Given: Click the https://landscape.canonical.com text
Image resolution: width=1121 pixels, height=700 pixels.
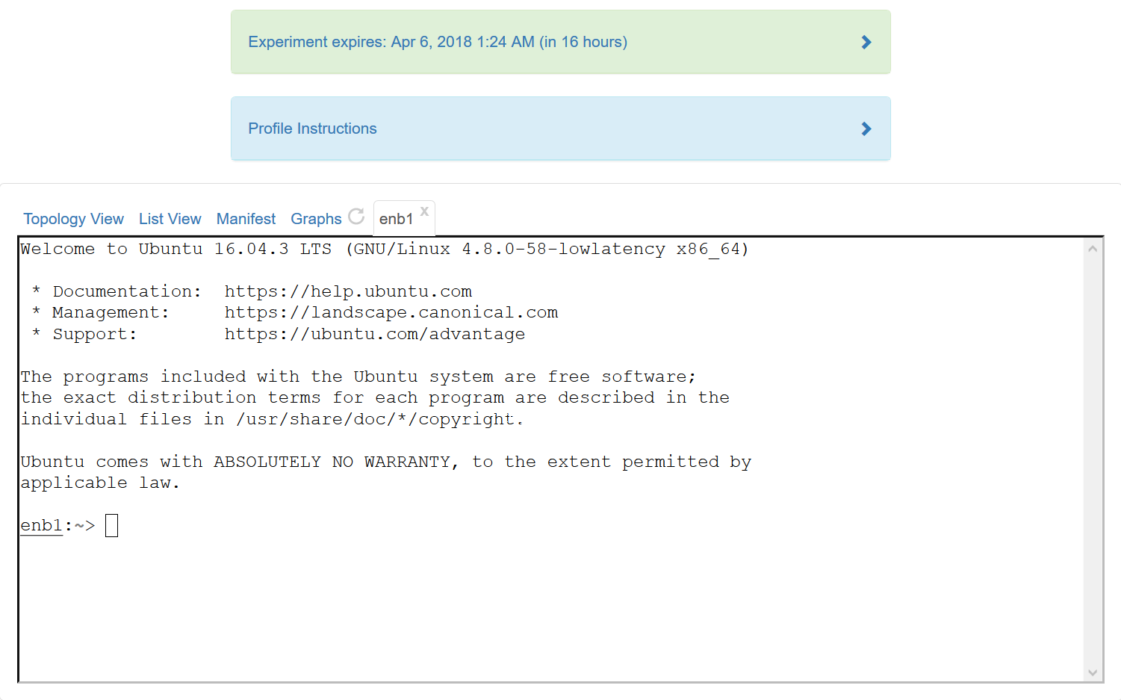Looking at the screenshot, I should [391, 312].
